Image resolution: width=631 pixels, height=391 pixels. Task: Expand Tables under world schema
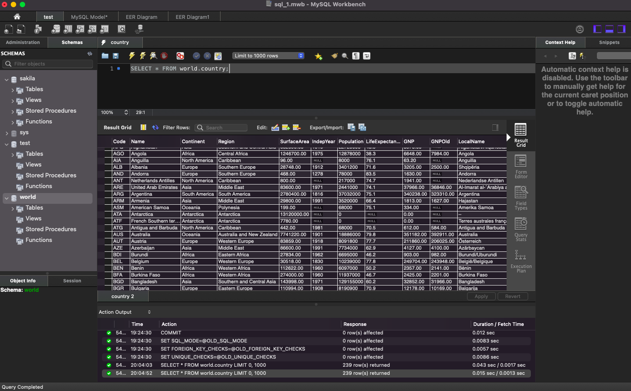coord(13,209)
